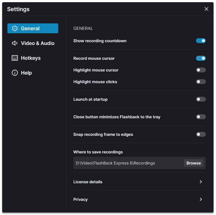Viewport: 216px width, 215px height.
Task: Expand License details with its chevron arrow
Action: click(x=201, y=182)
